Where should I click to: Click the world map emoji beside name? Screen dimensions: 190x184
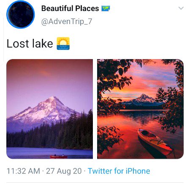pos(106,8)
